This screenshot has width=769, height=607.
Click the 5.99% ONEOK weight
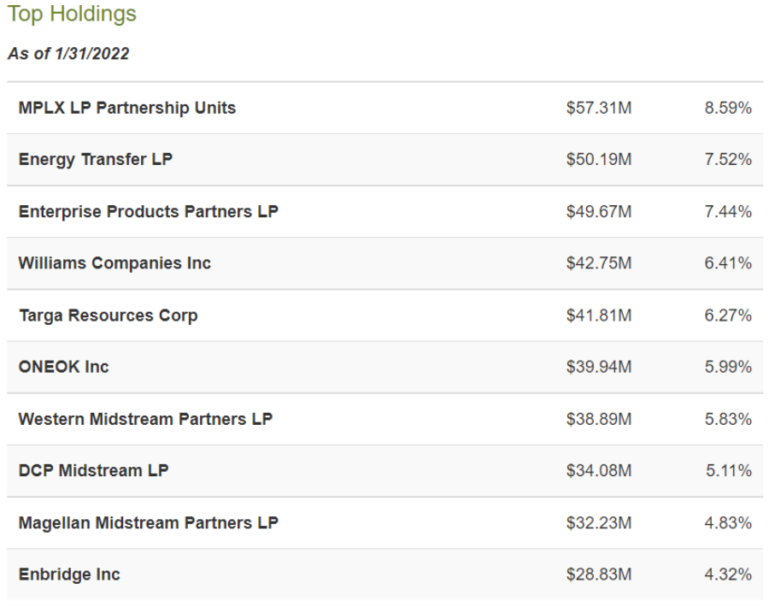(x=728, y=367)
